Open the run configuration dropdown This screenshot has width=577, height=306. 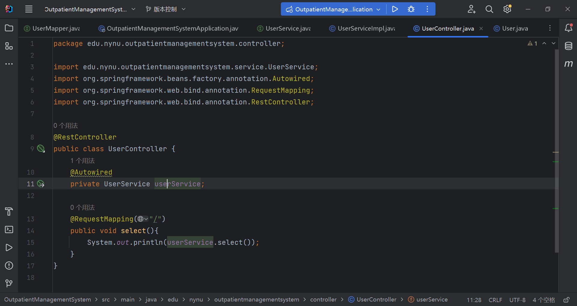coord(333,9)
